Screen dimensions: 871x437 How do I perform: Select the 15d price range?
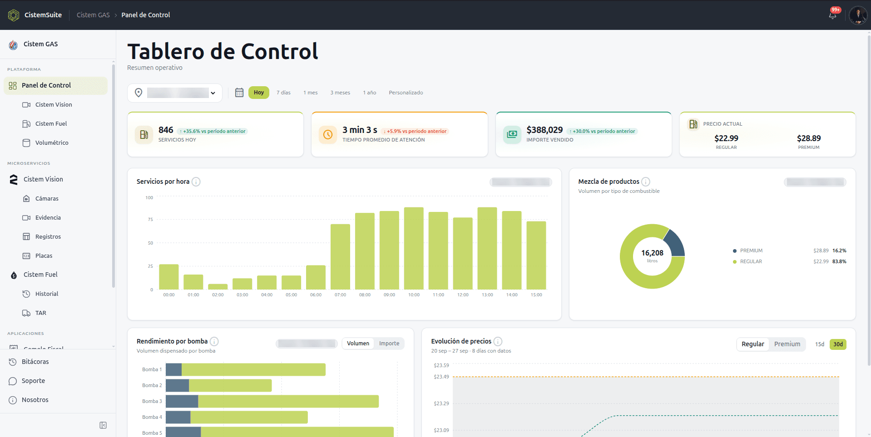[819, 344]
